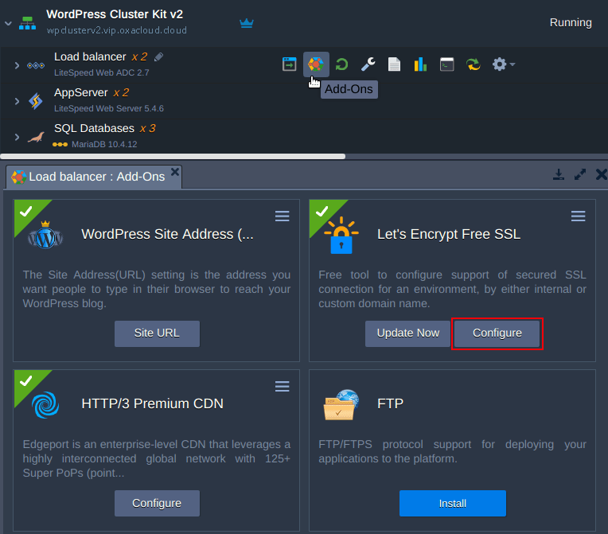Restart Load balancer nodes icon
The height and width of the screenshot is (534, 608).
341,64
